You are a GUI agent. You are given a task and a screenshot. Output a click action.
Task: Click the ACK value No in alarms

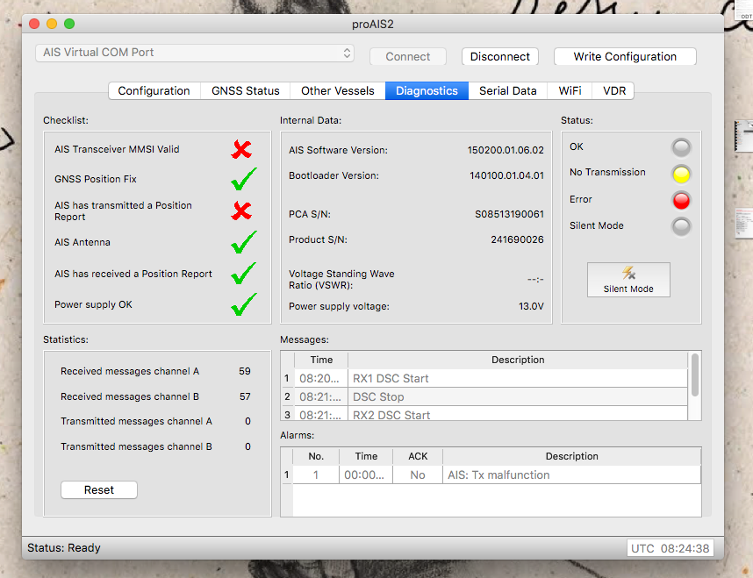click(418, 475)
